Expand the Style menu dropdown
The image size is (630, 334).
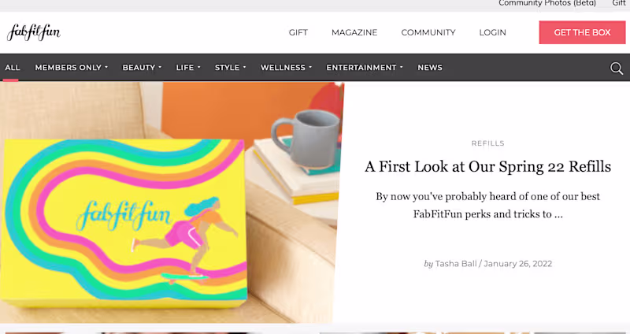(x=230, y=68)
